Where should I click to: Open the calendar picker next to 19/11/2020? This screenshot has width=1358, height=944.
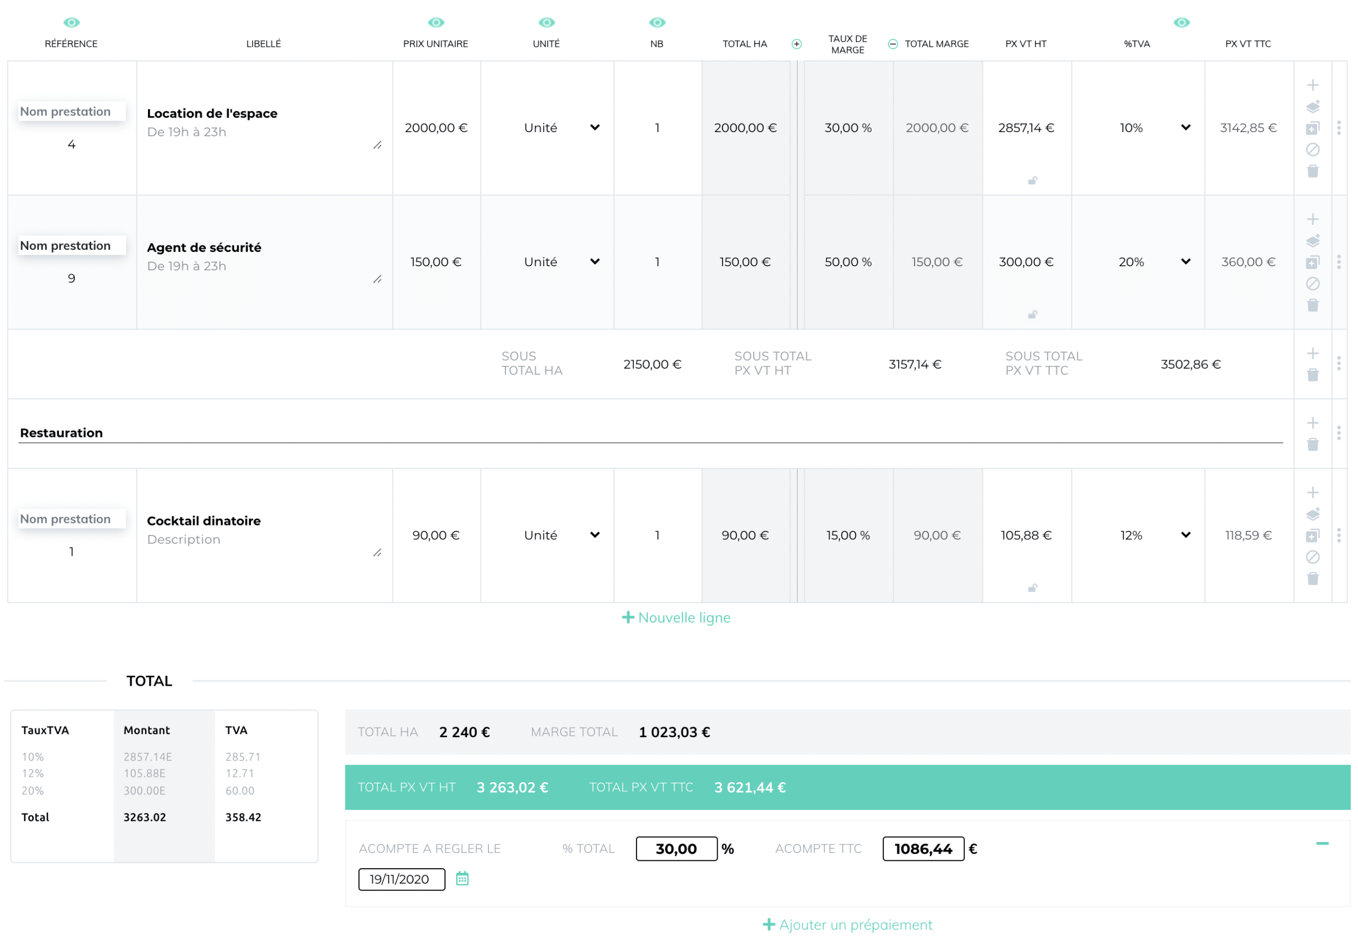click(x=463, y=878)
